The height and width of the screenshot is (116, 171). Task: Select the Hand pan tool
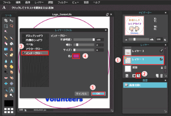6,95
